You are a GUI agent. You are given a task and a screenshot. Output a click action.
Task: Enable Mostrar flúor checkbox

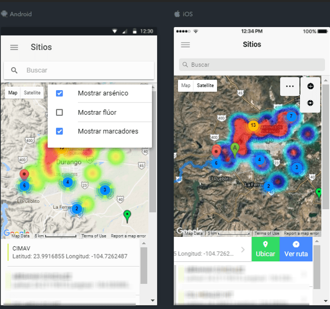[x=59, y=112]
